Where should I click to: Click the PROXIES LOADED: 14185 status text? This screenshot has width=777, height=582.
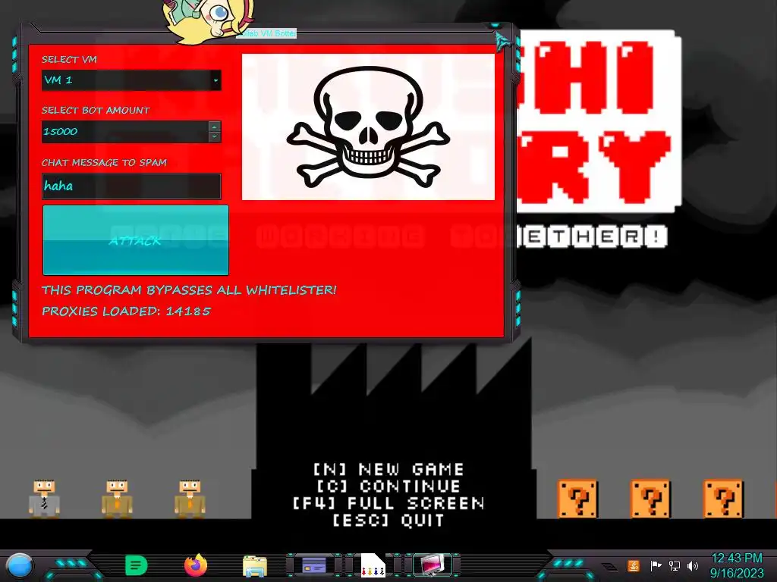pyautogui.click(x=127, y=311)
